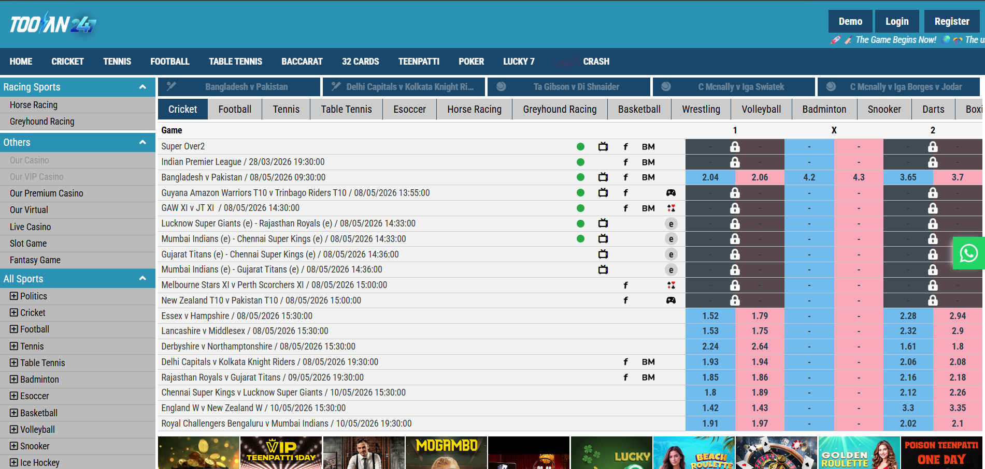Open the VIP Teenpatti 1Day game thumbnail
The height and width of the screenshot is (469, 985).
click(x=281, y=452)
